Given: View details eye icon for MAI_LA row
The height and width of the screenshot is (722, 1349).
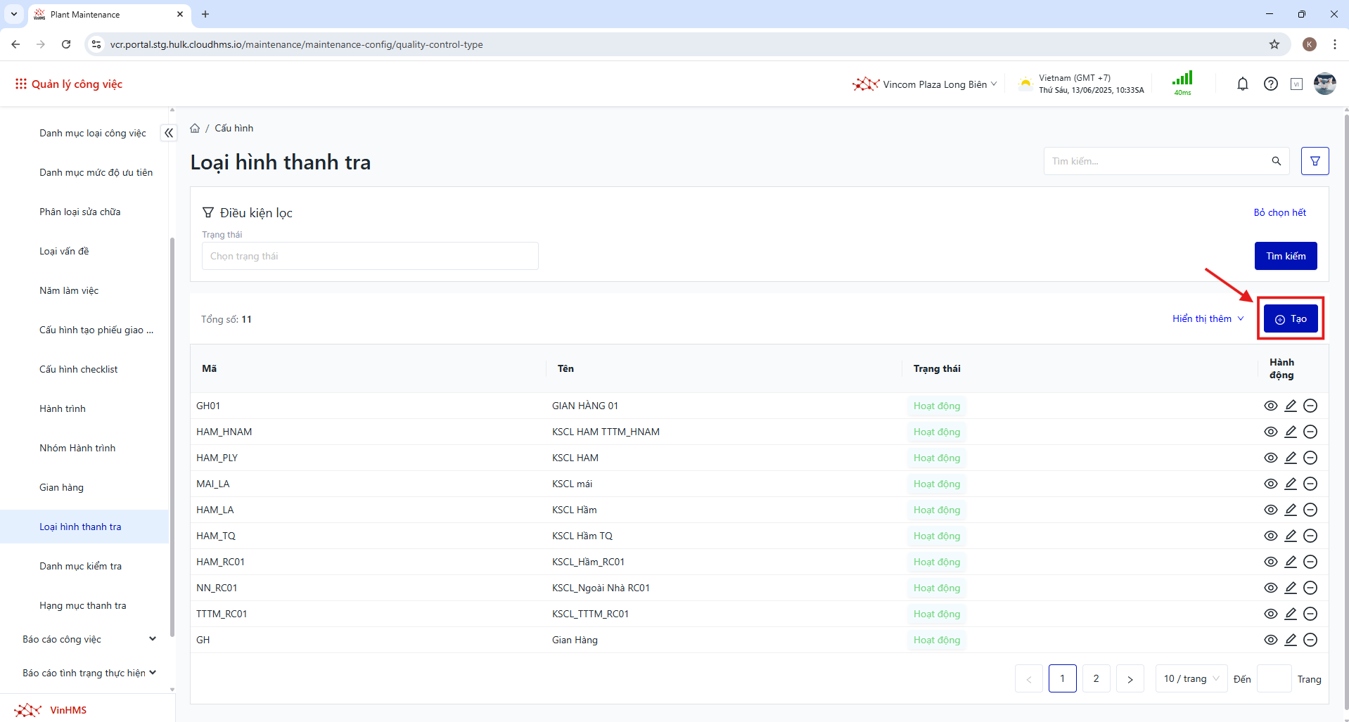Looking at the screenshot, I should coord(1270,484).
